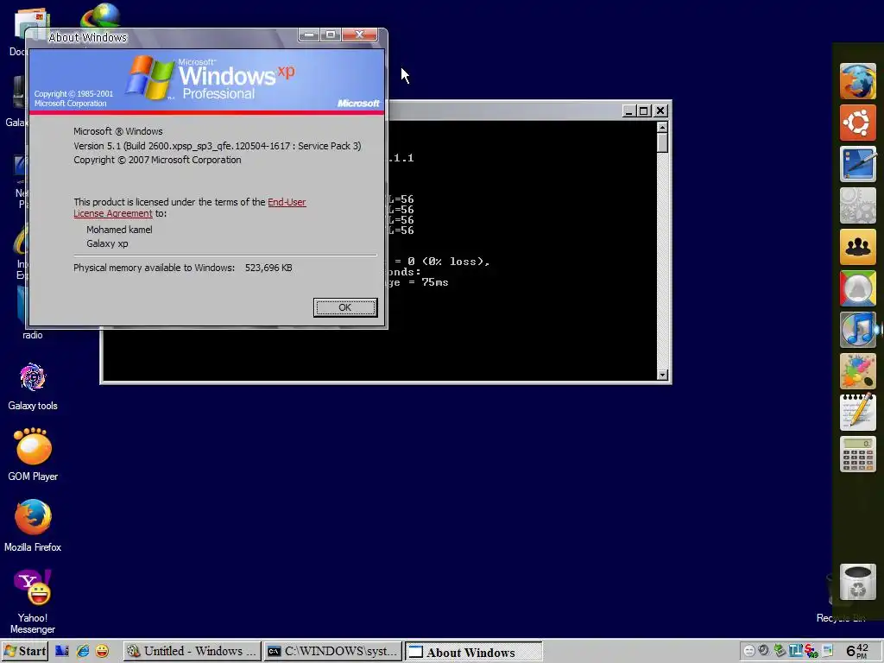The width and height of the screenshot is (884, 663).
Task: Minimize the command prompt window
Action: pyautogui.click(x=629, y=111)
